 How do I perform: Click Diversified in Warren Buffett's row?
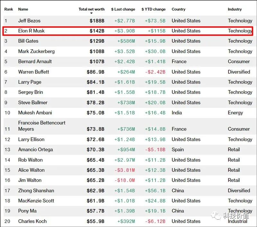click(239, 72)
